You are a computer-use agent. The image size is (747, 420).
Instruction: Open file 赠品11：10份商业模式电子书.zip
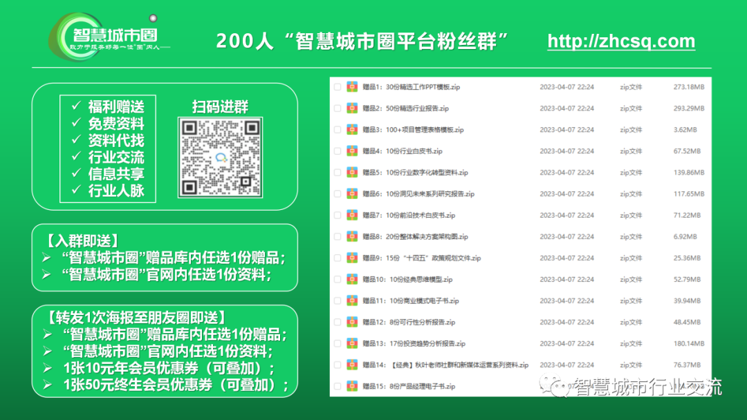coord(411,301)
